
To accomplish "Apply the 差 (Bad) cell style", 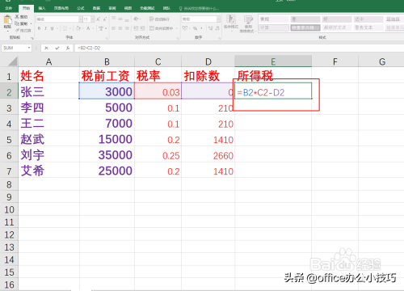I will point(305,19).
